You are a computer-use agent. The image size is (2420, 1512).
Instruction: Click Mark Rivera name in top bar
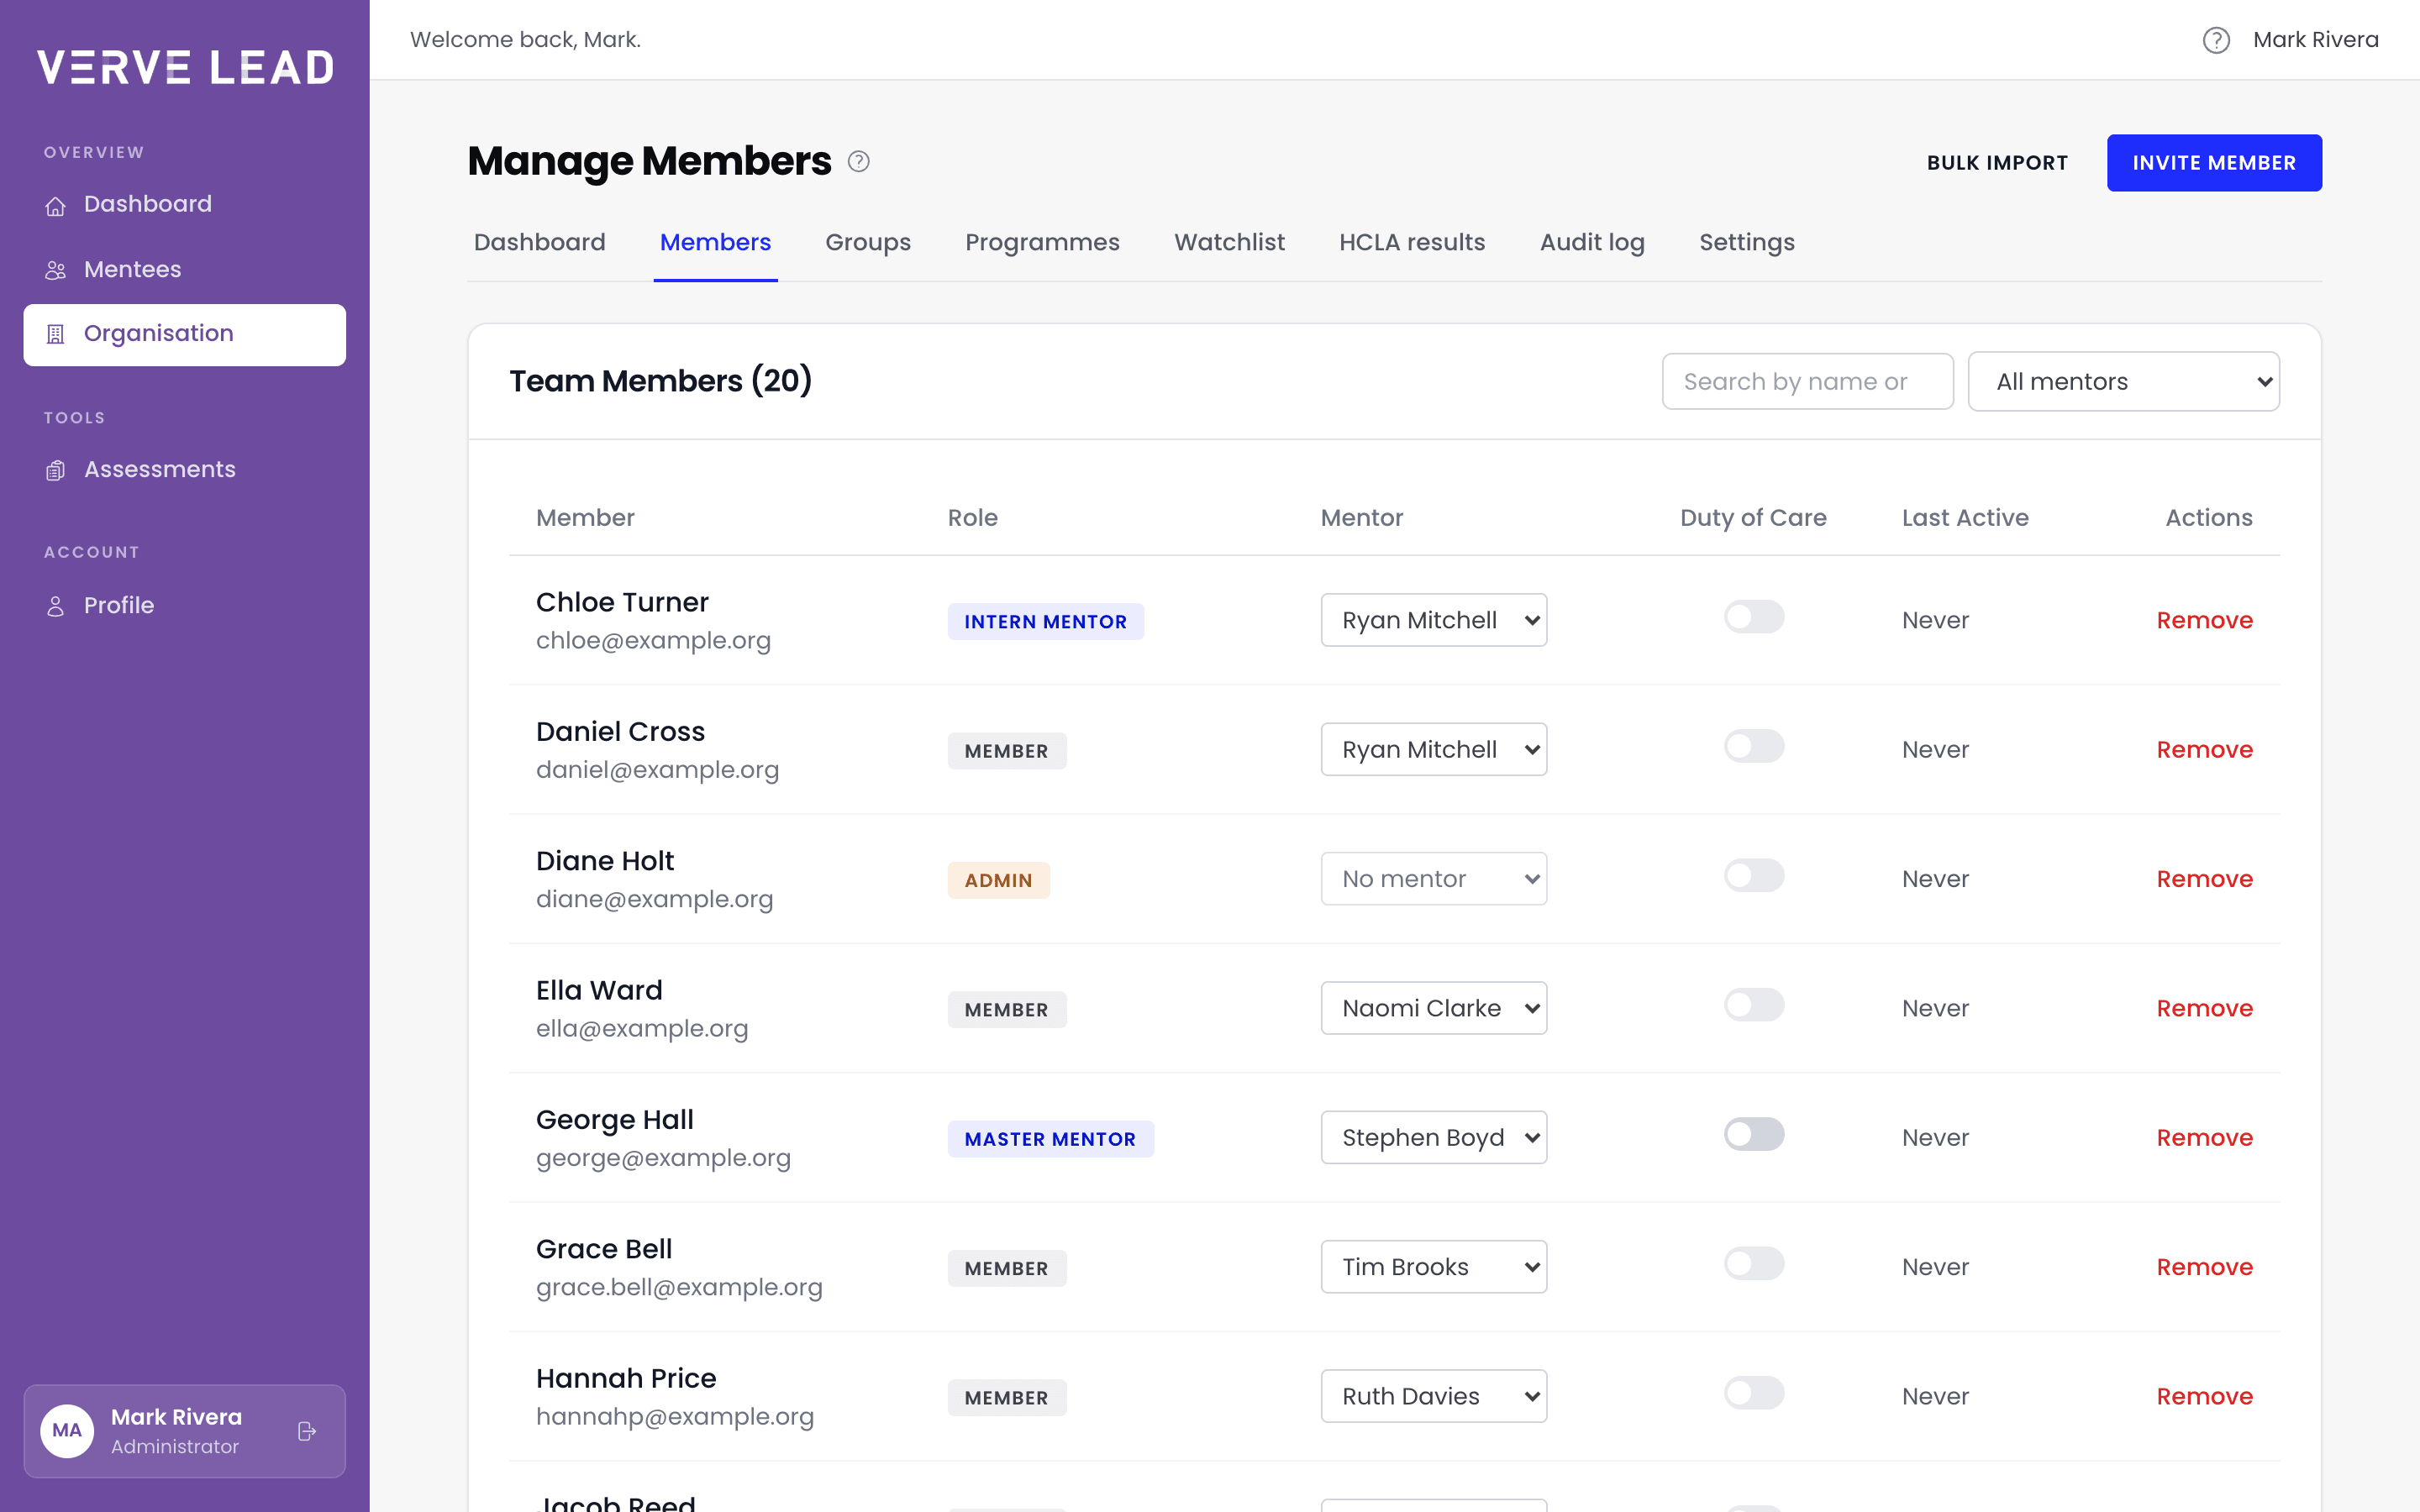click(x=2315, y=40)
